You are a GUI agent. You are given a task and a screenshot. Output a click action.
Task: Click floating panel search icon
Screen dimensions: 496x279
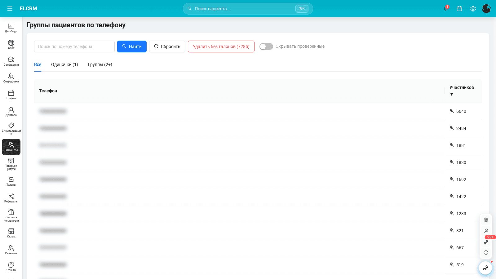pyautogui.click(x=486, y=231)
